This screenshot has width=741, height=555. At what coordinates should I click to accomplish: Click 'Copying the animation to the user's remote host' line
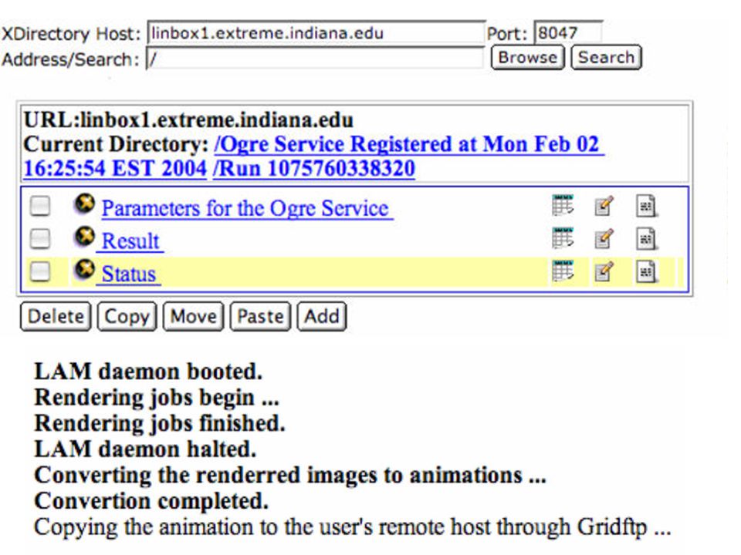[x=353, y=527]
